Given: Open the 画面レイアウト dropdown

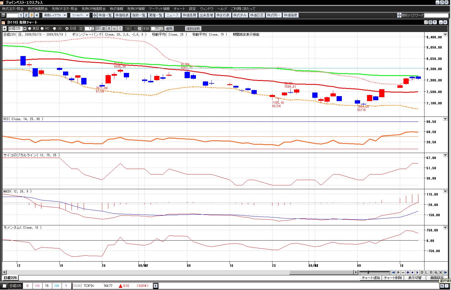Looking at the screenshot, I should coord(55,15).
